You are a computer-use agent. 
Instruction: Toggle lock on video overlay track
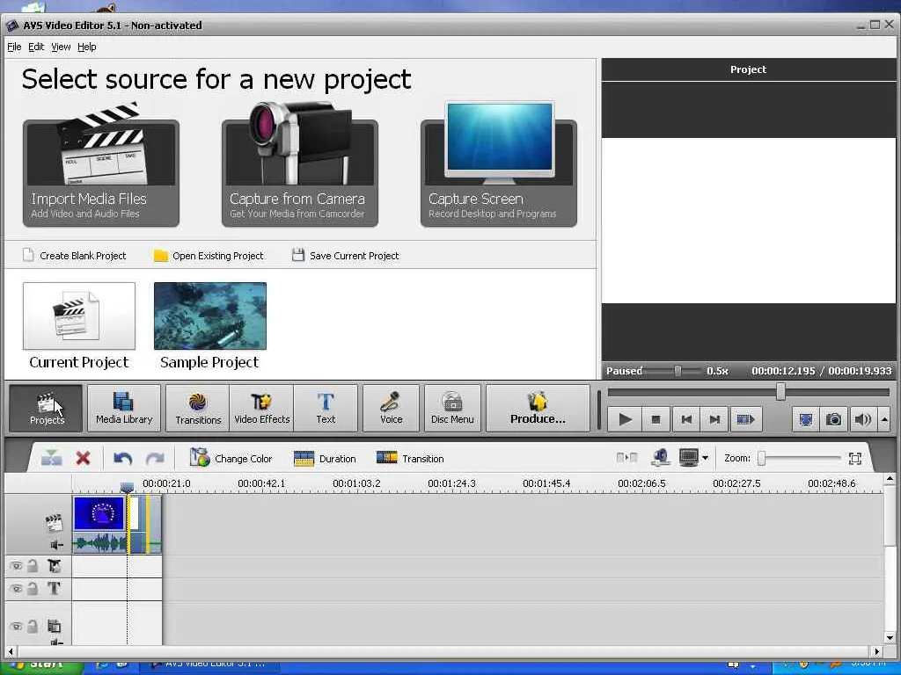(x=33, y=626)
